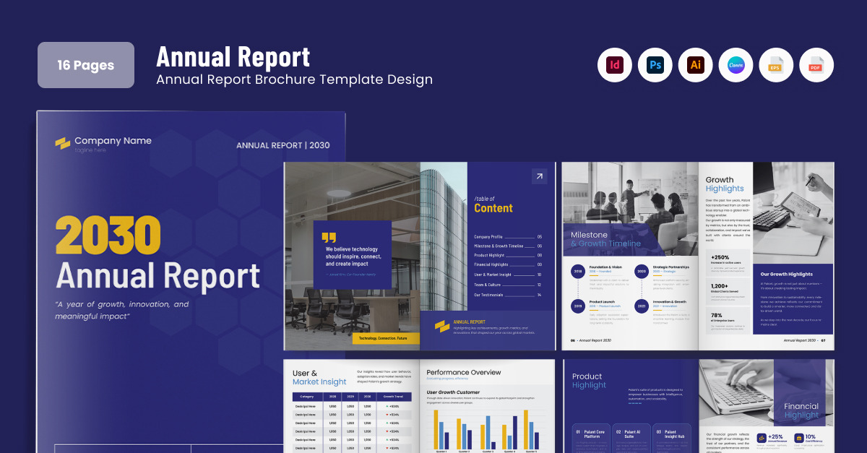Click the tablet and keyboard photo
867x453 pixels.
point(793,212)
